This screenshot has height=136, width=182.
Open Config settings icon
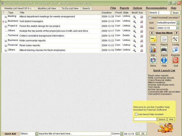click(175, 39)
